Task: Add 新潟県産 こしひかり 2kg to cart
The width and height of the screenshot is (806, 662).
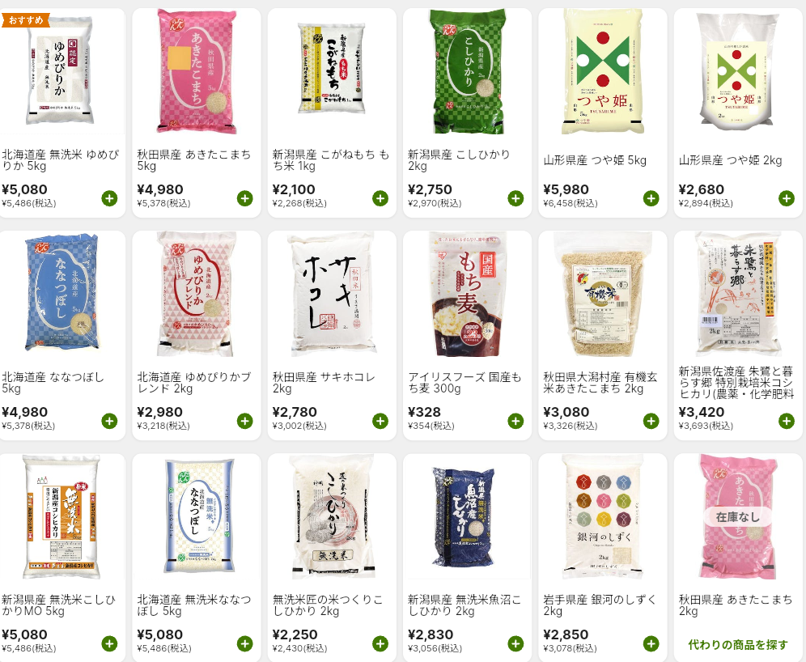Action: (515, 198)
